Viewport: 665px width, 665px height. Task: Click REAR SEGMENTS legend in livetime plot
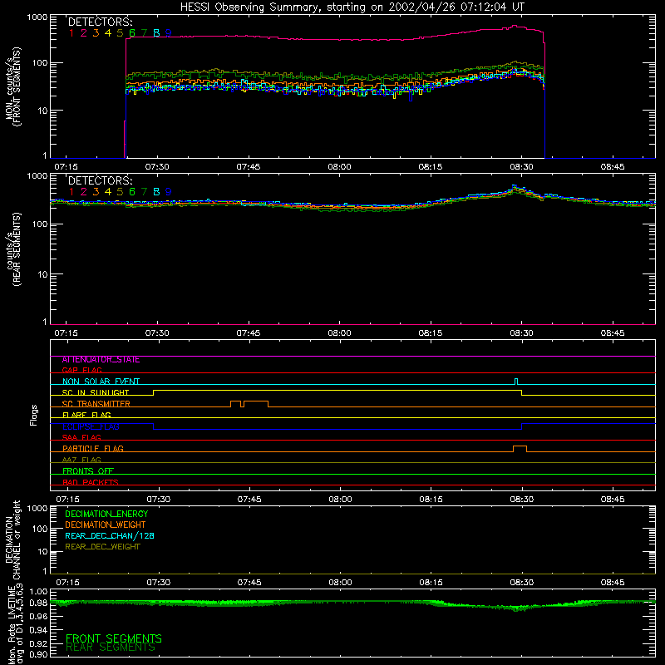coord(111,648)
